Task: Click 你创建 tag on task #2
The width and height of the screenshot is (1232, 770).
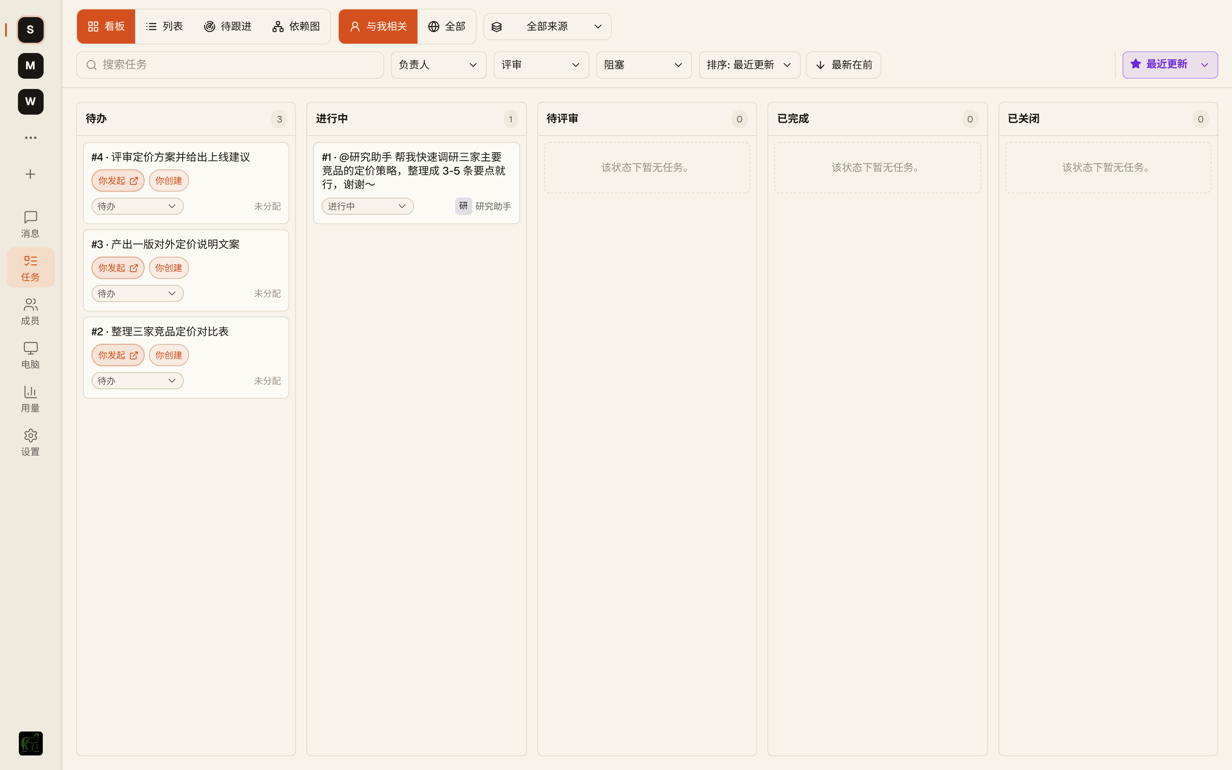Action: (169, 355)
